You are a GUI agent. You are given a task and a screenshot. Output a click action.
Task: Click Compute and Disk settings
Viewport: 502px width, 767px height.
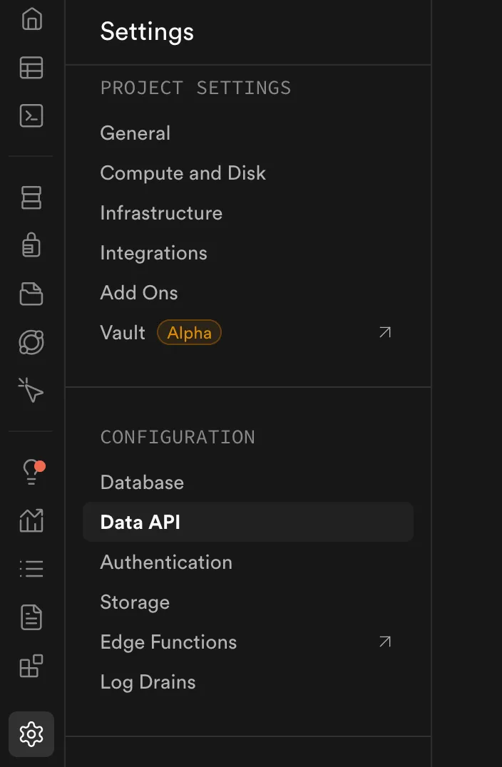click(183, 173)
